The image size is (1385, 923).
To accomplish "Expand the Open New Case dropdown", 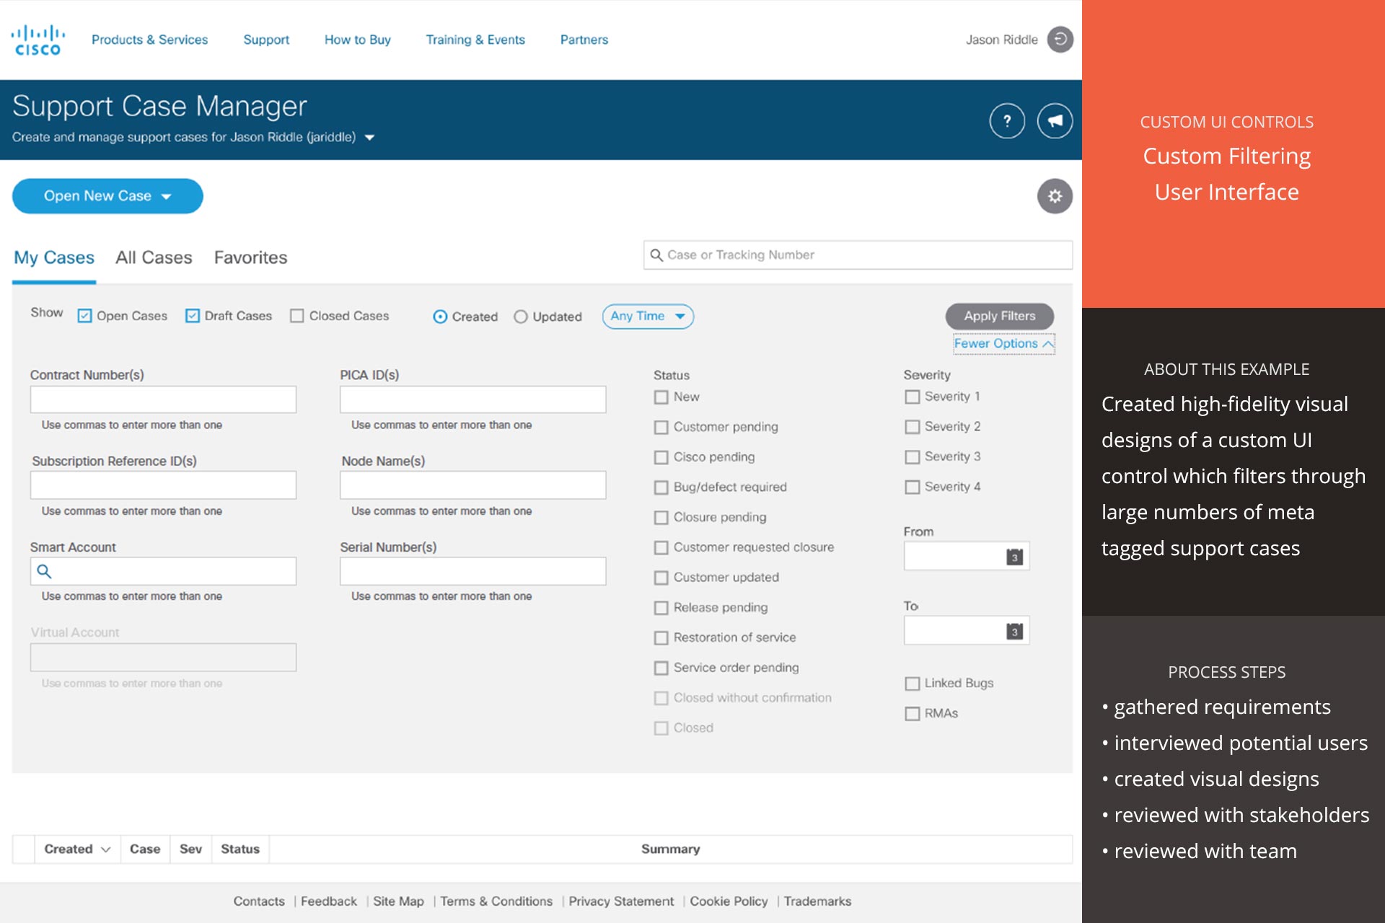I will point(107,196).
